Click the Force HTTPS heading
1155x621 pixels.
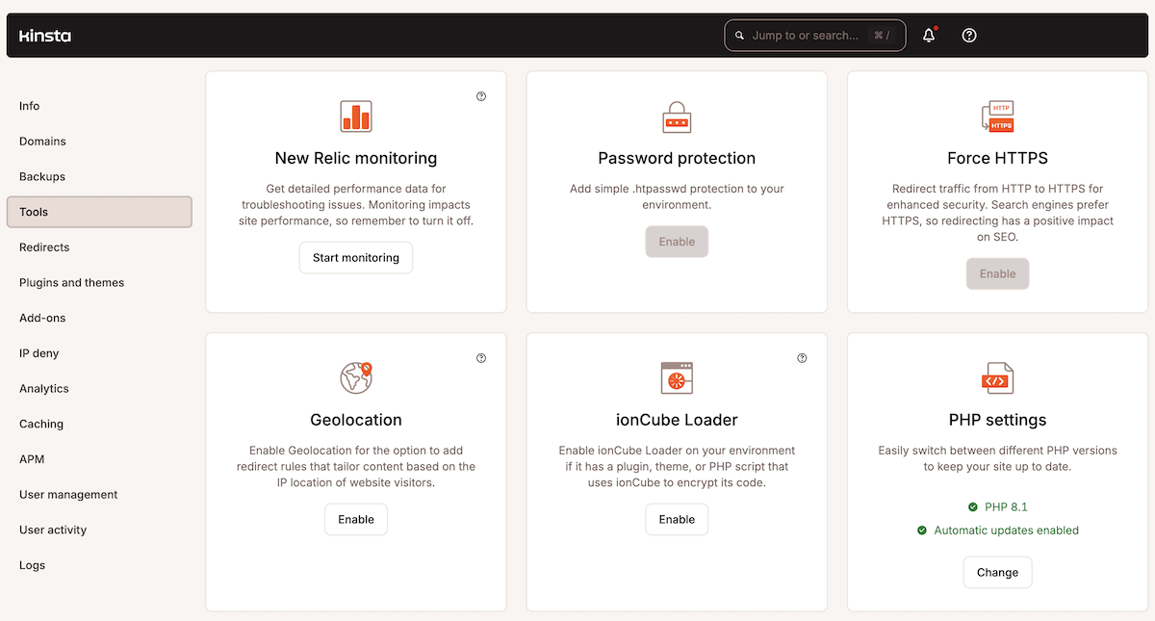click(x=997, y=158)
